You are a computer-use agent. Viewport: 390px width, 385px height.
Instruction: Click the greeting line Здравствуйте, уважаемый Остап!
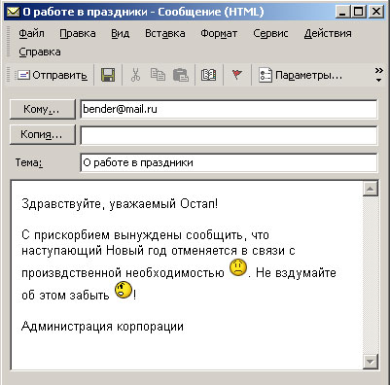coord(120,204)
